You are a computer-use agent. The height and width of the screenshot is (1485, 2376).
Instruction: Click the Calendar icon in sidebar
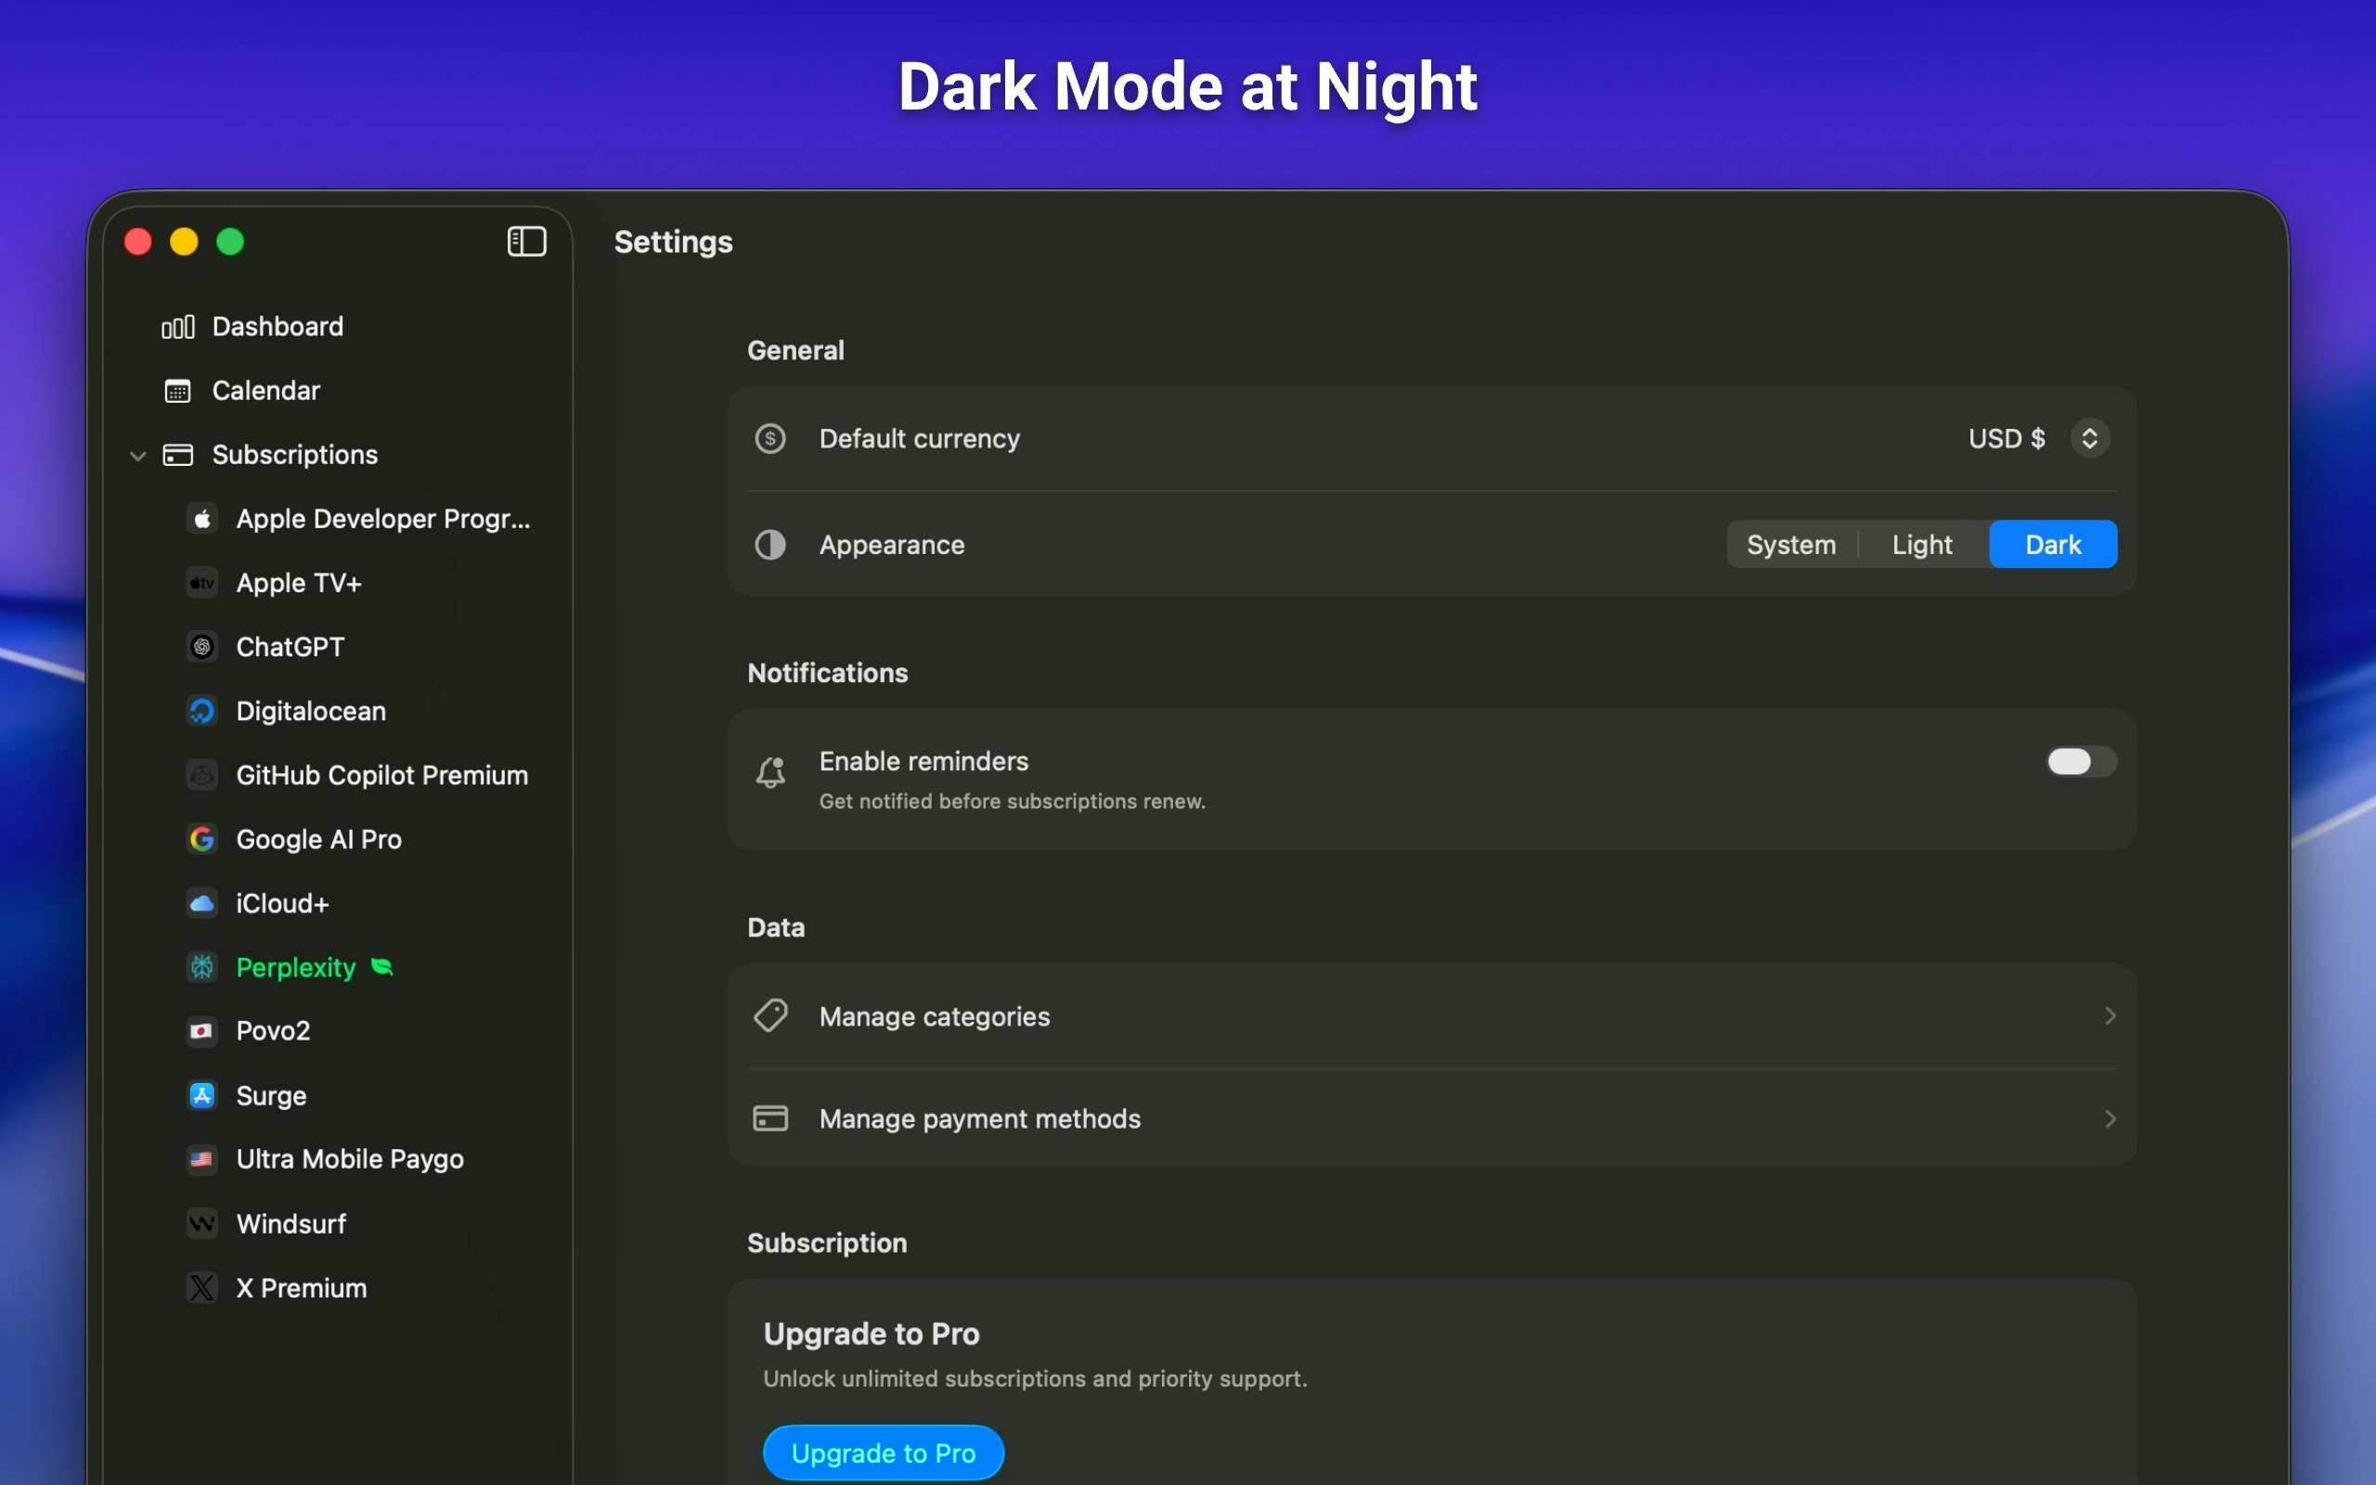[x=177, y=391]
